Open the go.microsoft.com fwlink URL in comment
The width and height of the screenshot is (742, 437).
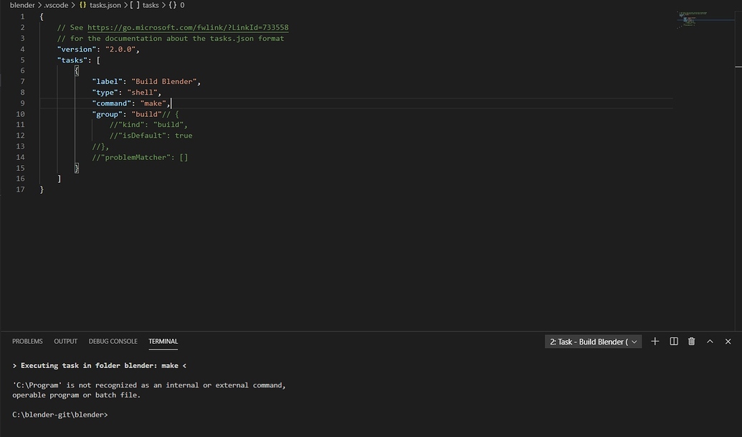tap(188, 27)
